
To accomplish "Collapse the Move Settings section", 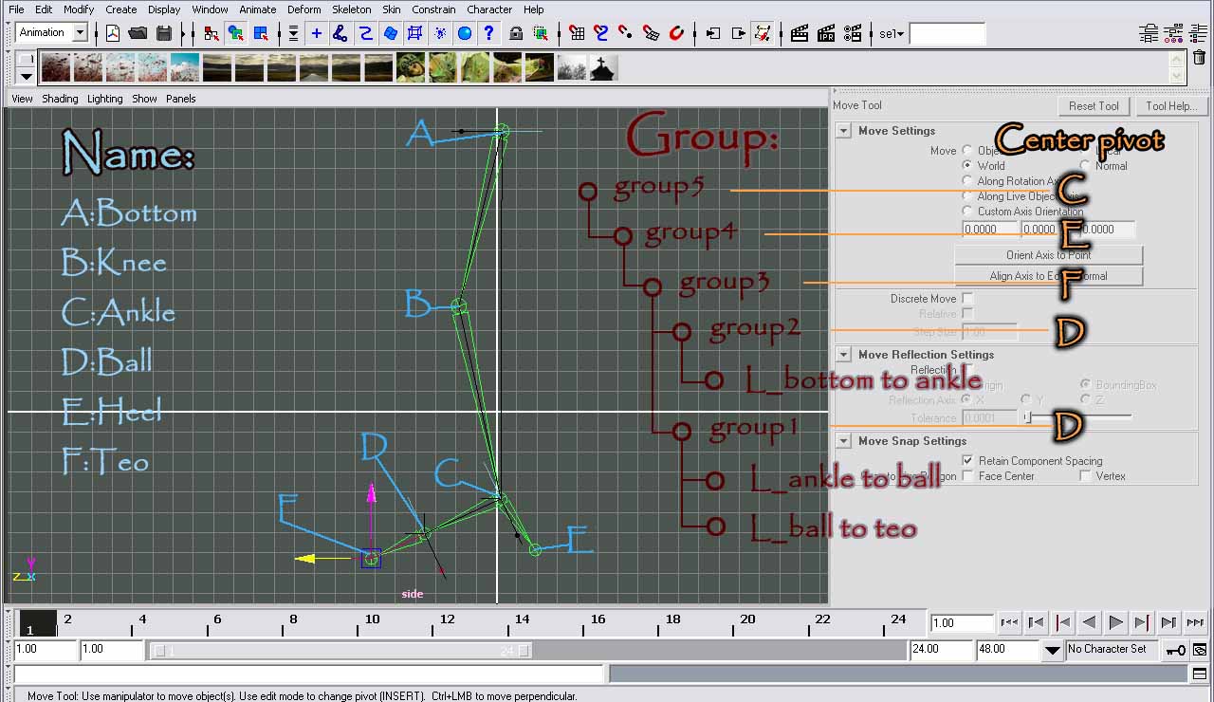I will click(843, 131).
